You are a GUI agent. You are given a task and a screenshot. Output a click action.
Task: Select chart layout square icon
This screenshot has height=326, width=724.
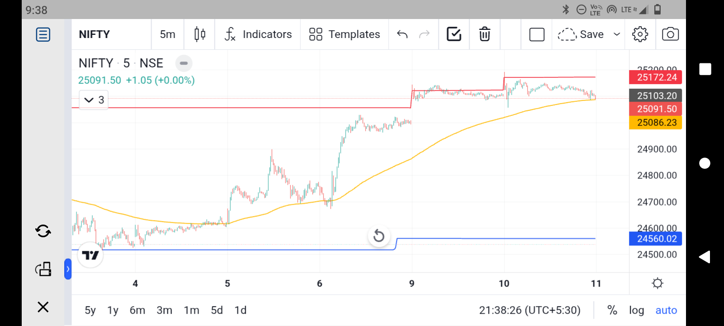(537, 34)
